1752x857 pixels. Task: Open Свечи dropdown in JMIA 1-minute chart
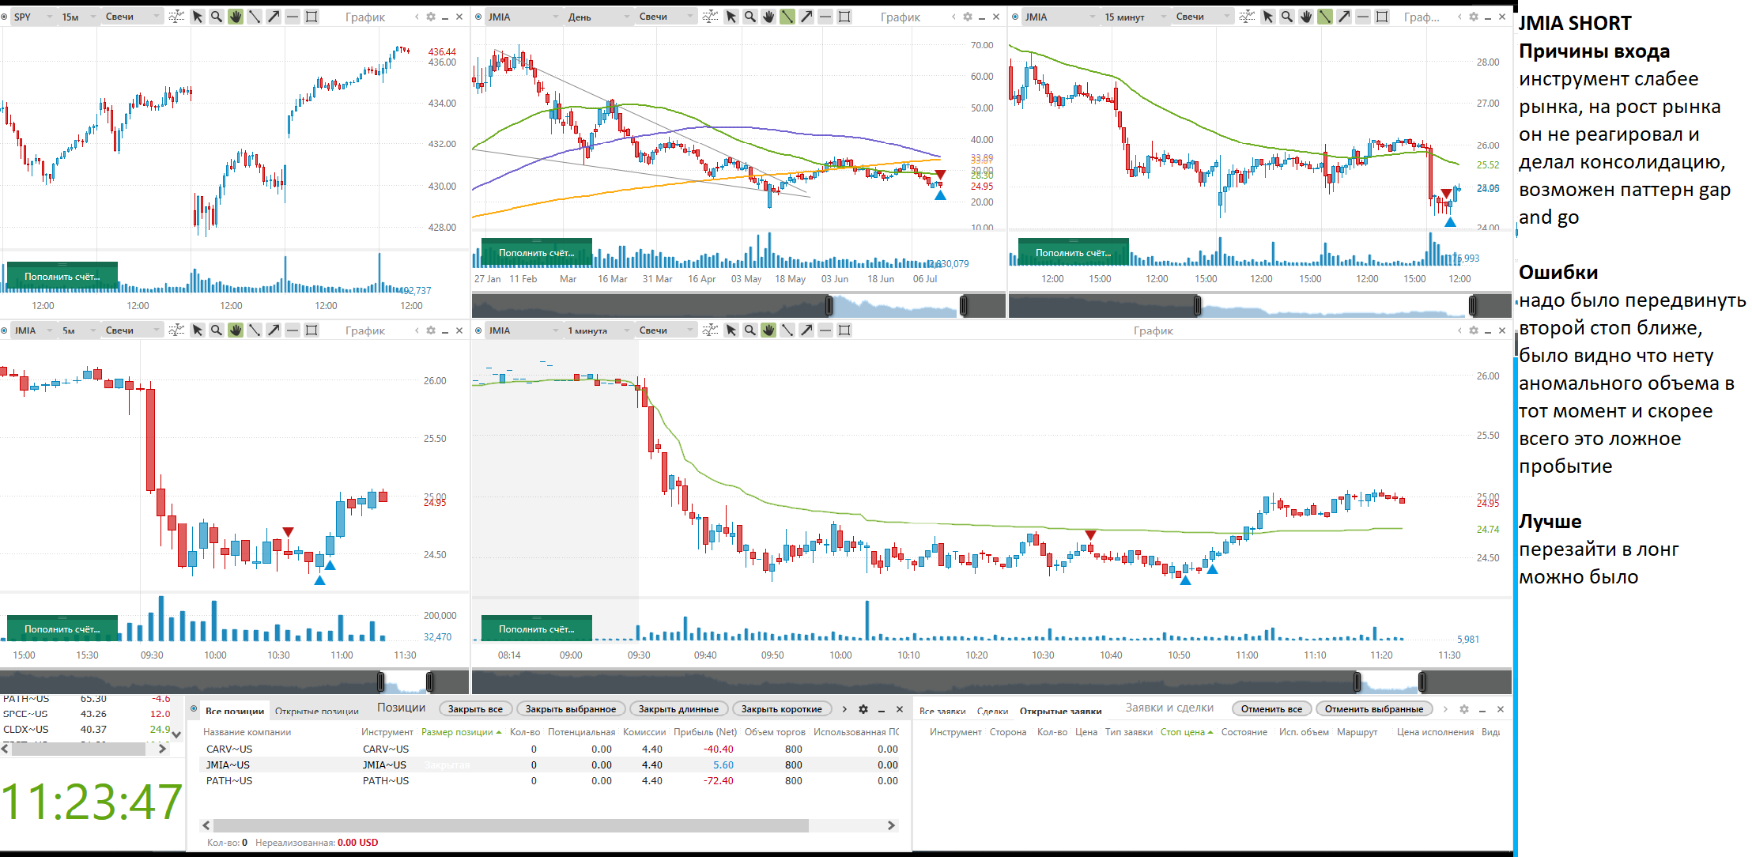(666, 330)
